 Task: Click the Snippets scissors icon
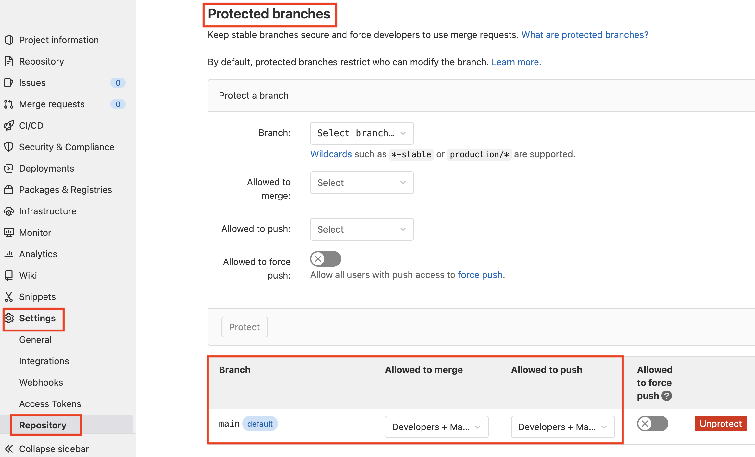9,297
